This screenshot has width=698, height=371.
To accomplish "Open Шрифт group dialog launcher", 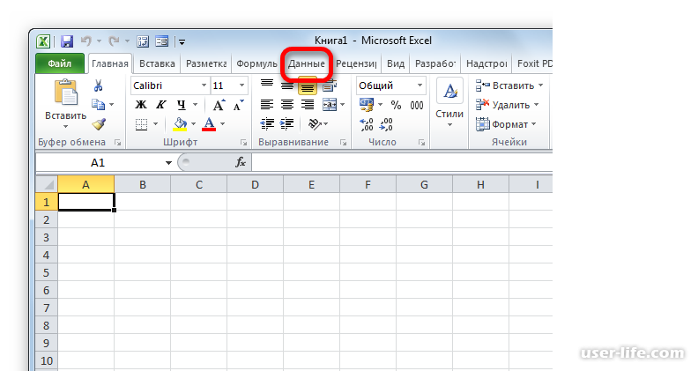I will click(243, 143).
